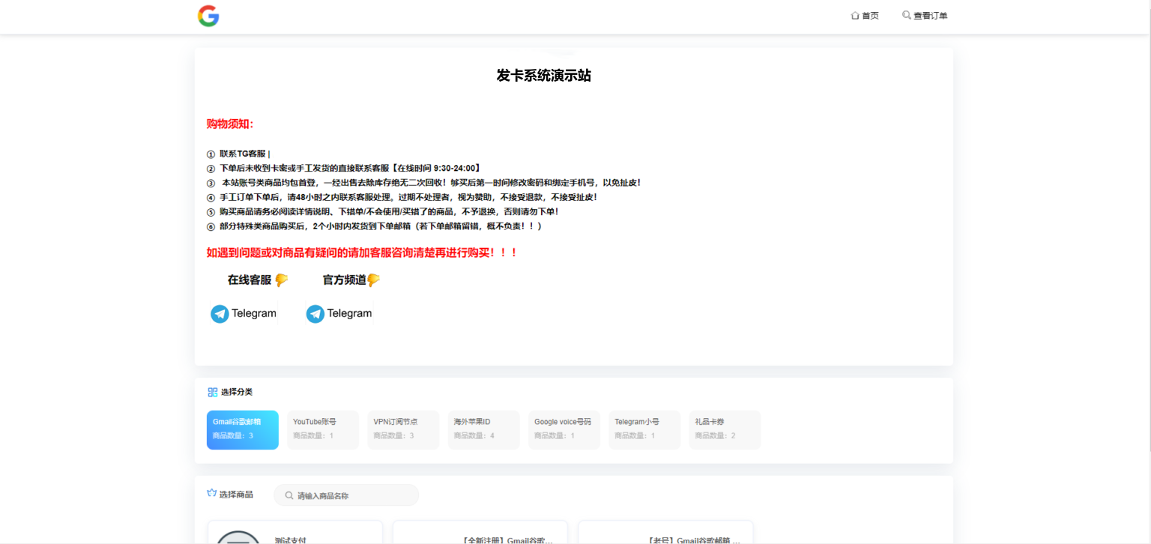Viewport: 1151px width, 544px height.
Task: Open the 测试支付 product card
Action: 295,535
